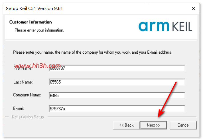The height and width of the screenshot is (140, 203).
Task: Cancel the Keil C51 setup
Action: pos(183,125)
